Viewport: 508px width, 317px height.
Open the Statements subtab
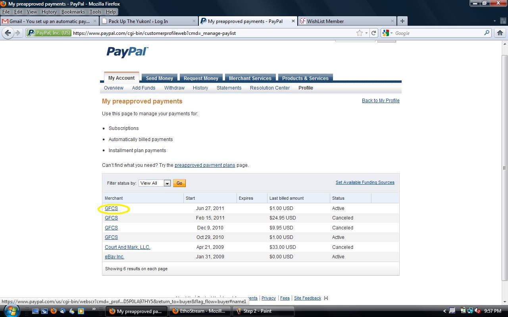[x=229, y=88]
